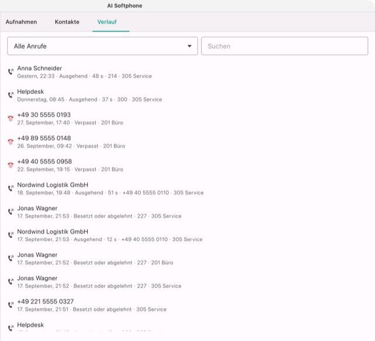Click call icon of Nordwind Logistik 18. September entry
Screen dimensions: 375x341
click(x=11, y=188)
